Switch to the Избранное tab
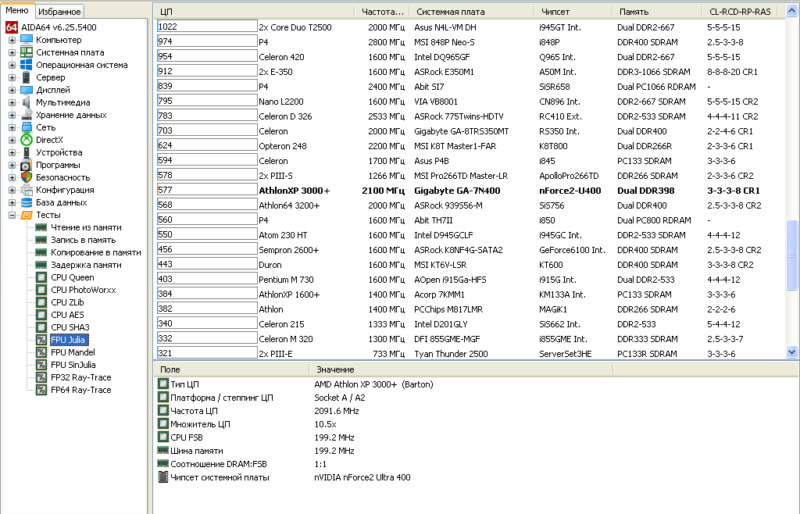800x514 pixels. coord(59,11)
